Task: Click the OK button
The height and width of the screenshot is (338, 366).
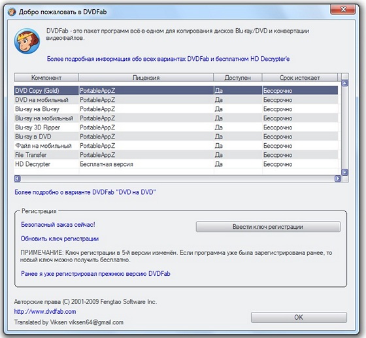Action: pos(299,318)
